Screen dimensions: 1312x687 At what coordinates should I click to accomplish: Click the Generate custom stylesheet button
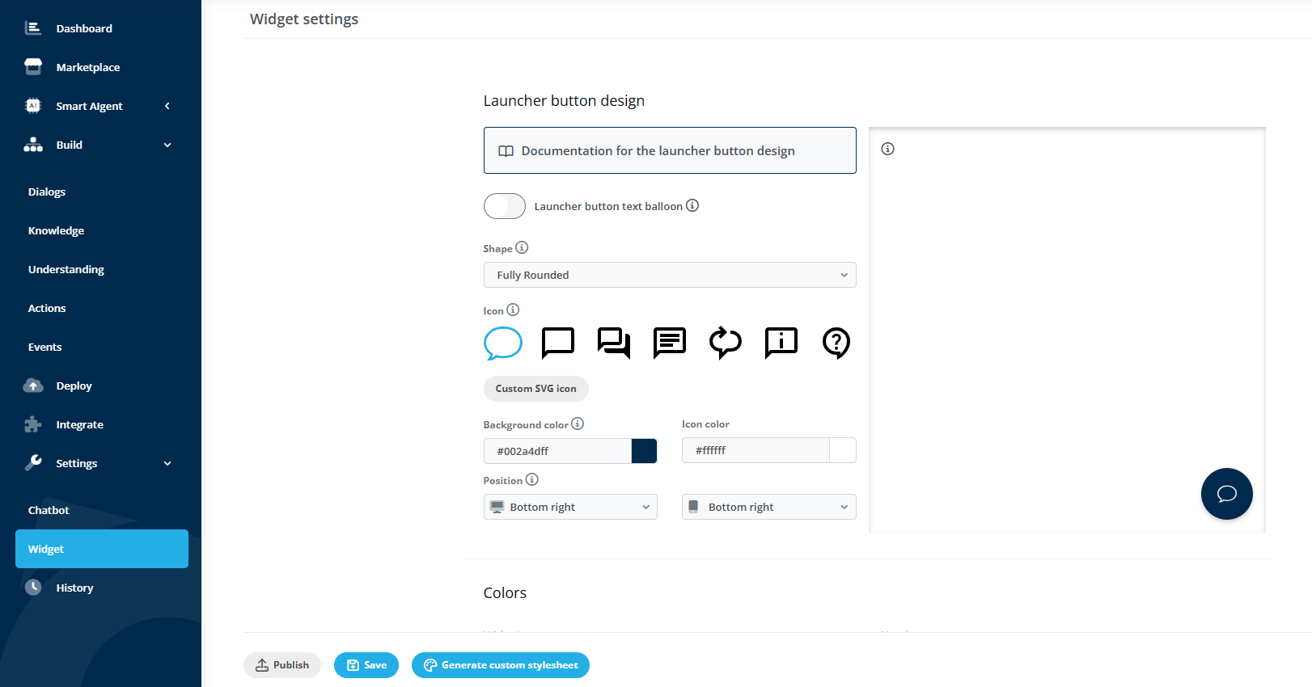click(x=501, y=665)
